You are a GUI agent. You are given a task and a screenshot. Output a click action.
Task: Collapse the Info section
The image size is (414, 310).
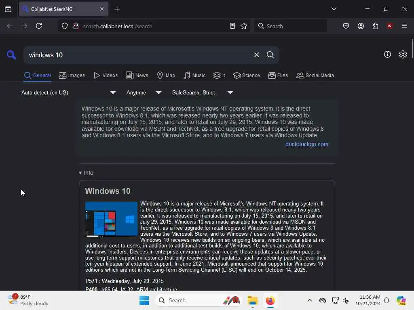click(x=86, y=173)
